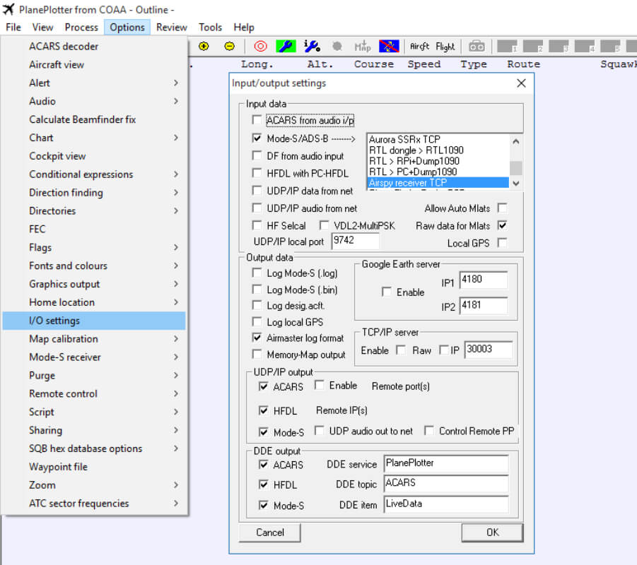Click the Google Earth IP1 field
The width and height of the screenshot is (637, 565).
coord(484,280)
